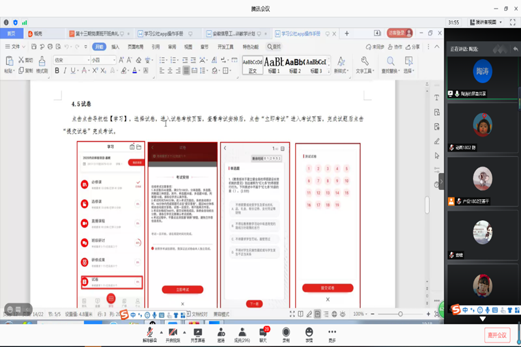Open the 文字工具 dropdown
The image size is (521, 347).
point(365,64)
